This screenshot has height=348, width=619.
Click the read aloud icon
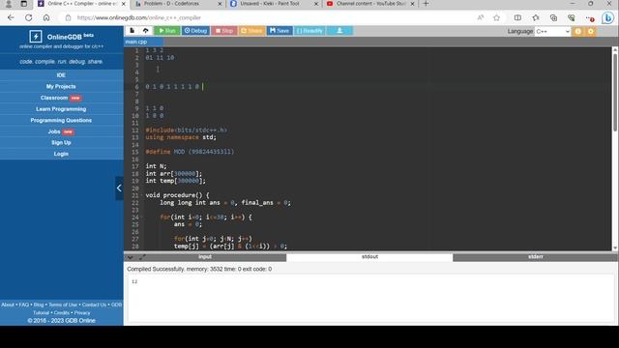(481, 17)
